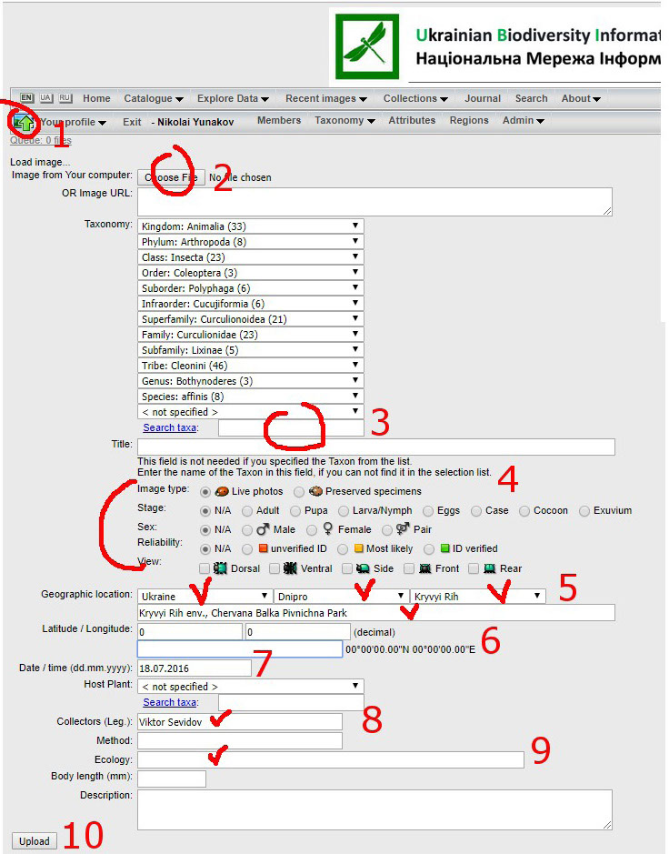Open the Host Plant dropdown
The height and width of the screenshot is (854, 669).
251,687
